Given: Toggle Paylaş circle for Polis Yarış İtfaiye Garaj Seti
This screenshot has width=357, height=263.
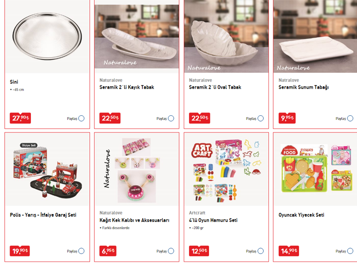Looking at the screenshot, I should click(x=81, y=251).
